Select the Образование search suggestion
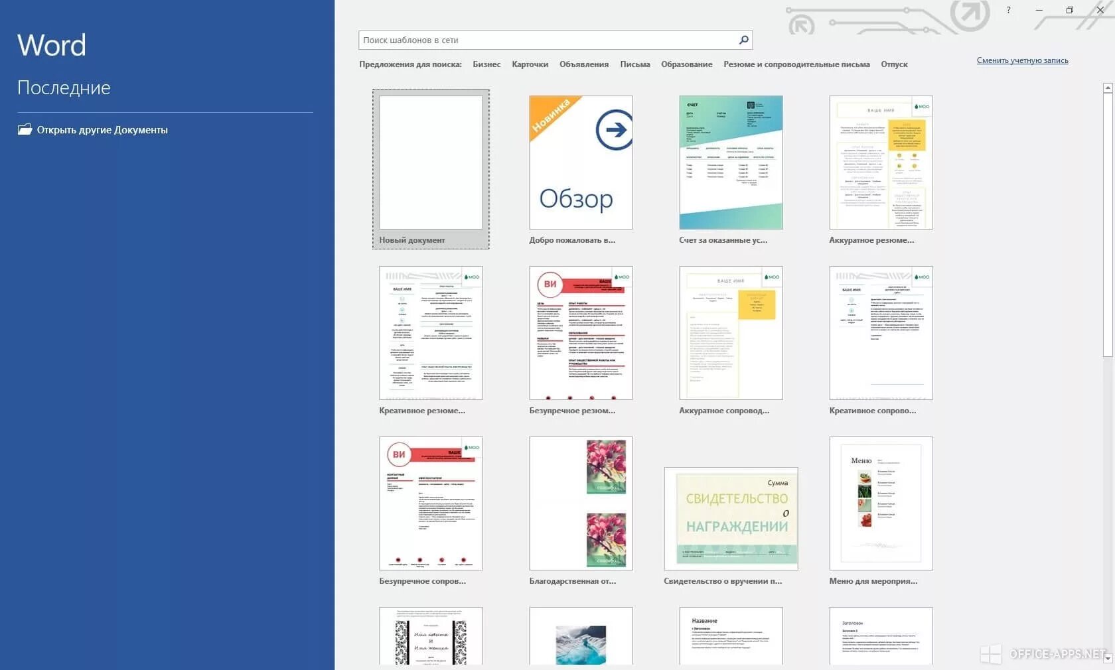 [686, 64]
